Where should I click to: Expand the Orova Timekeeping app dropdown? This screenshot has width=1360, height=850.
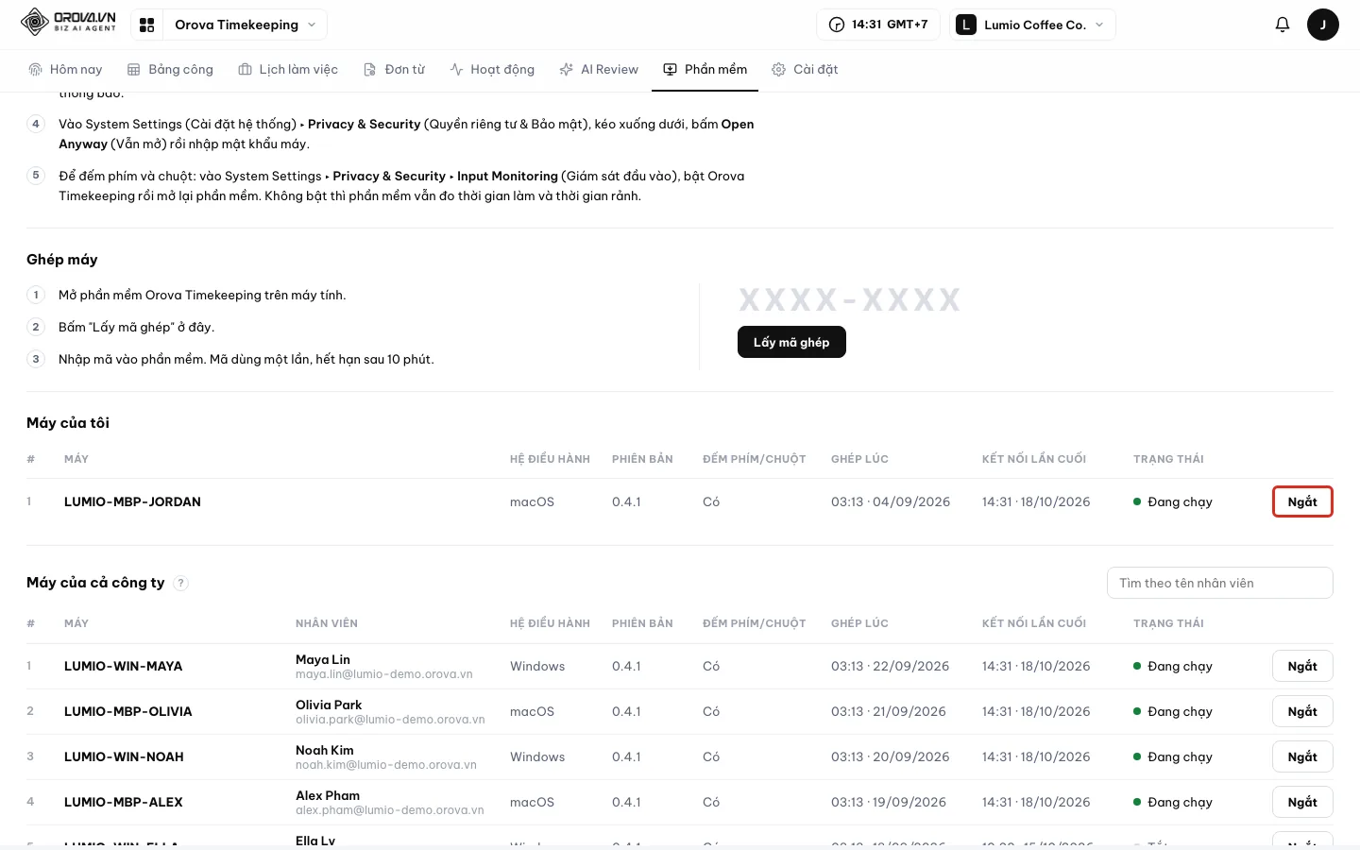point(246,25)
